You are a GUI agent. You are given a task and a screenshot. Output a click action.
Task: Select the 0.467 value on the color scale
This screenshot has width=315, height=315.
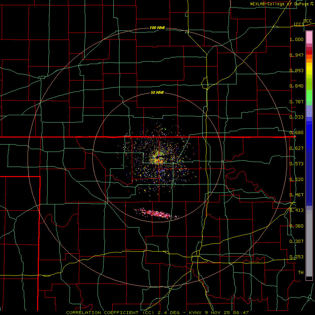point(296,195)
